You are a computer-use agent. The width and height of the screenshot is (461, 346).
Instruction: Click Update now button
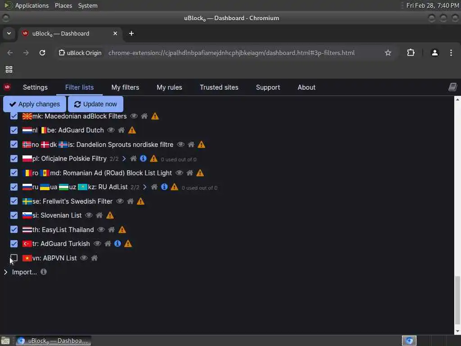click(x=95, y=104)
